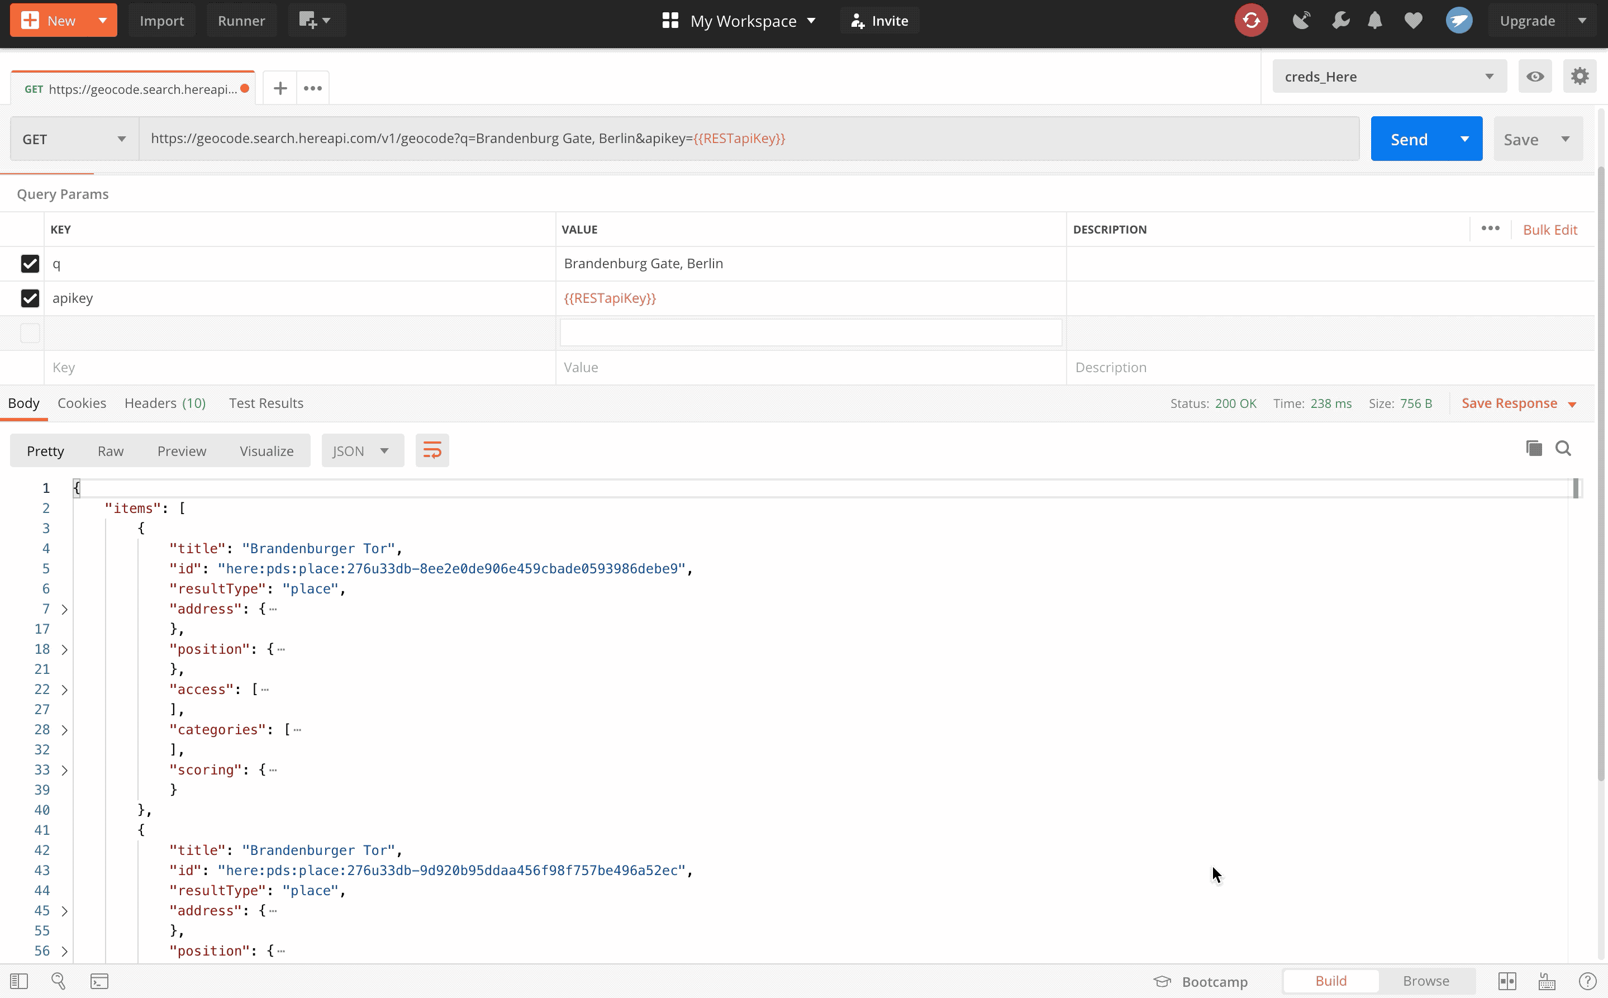Open the user avatar profile menu

tap(1459, 21)
